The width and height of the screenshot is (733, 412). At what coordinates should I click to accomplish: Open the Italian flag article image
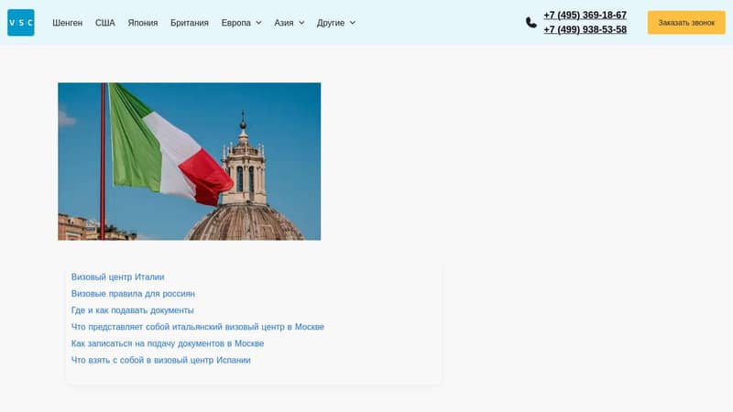point(190,161)
